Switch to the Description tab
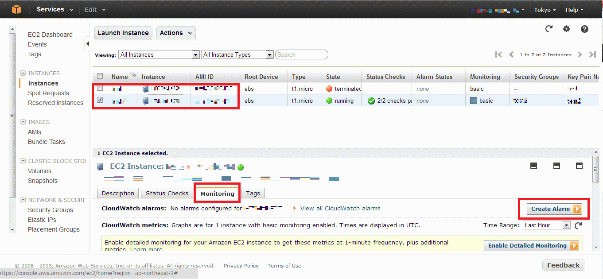 [118, 193]
